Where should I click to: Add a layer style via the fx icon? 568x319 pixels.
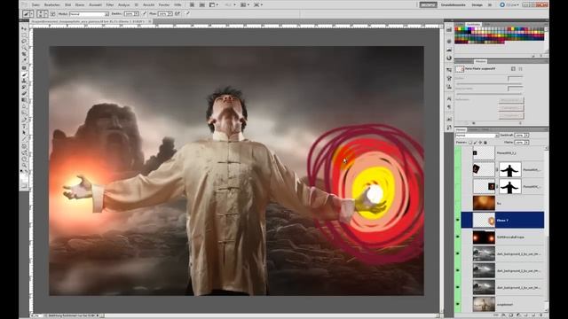503,315
